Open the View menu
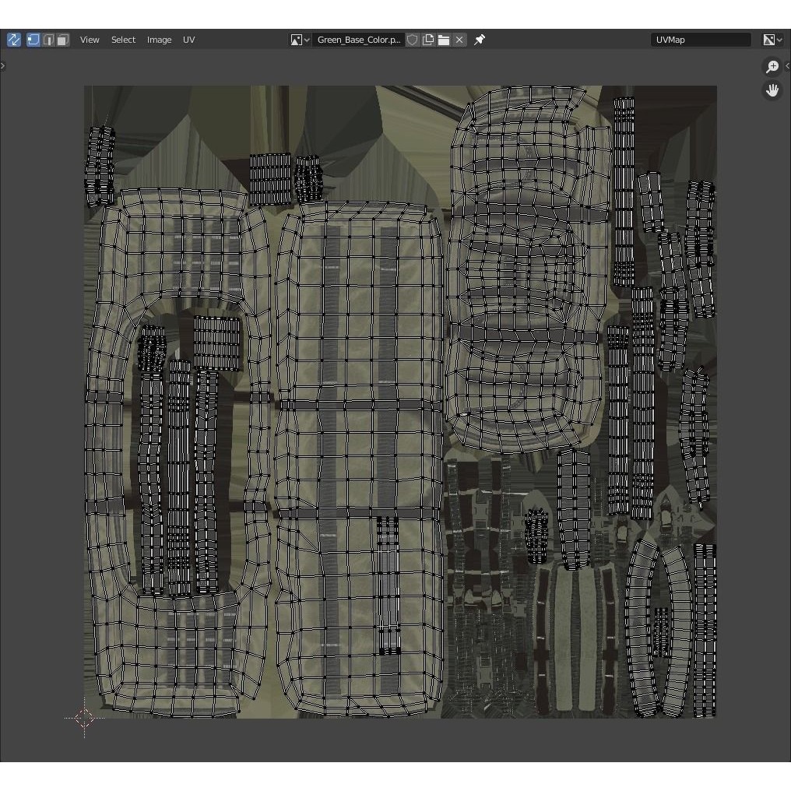This screenshot has height=791, width=791. pos(90,40)
